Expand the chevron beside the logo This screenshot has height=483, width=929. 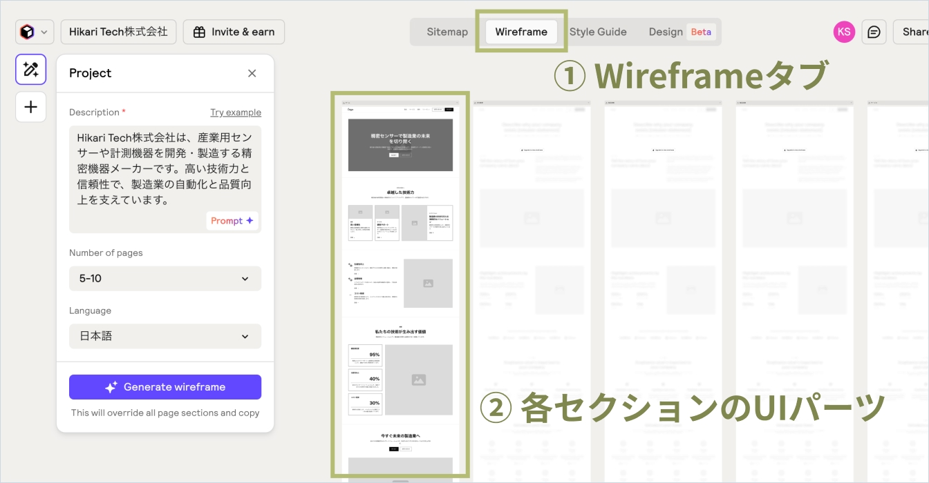coord(44,32)
